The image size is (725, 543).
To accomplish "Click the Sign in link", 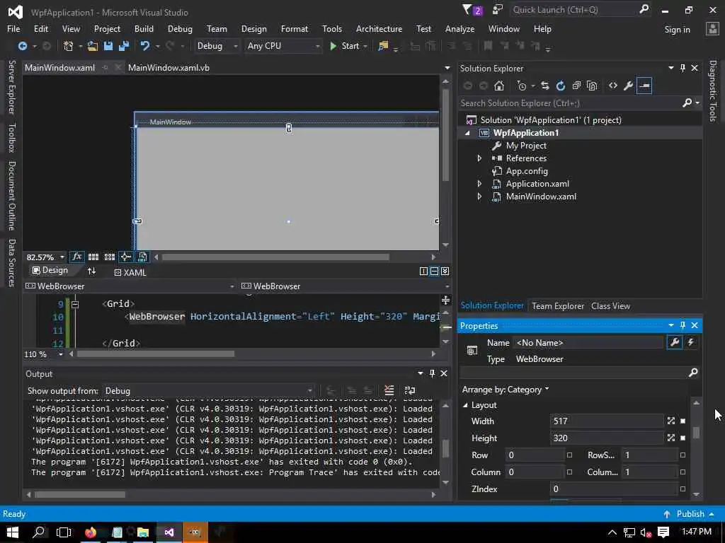I will (677, 30).
